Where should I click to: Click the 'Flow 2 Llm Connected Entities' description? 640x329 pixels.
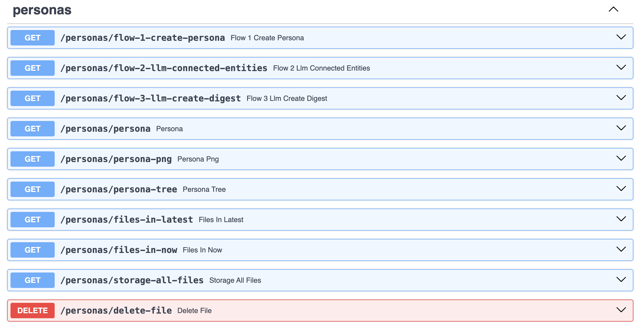tap(321, 68)
